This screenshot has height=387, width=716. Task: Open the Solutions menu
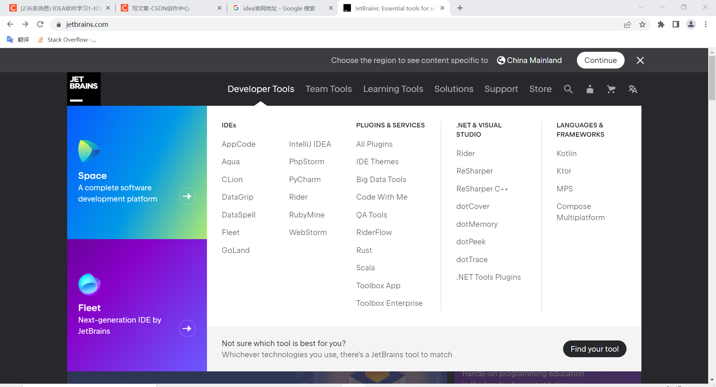click(x=454, y=89)
